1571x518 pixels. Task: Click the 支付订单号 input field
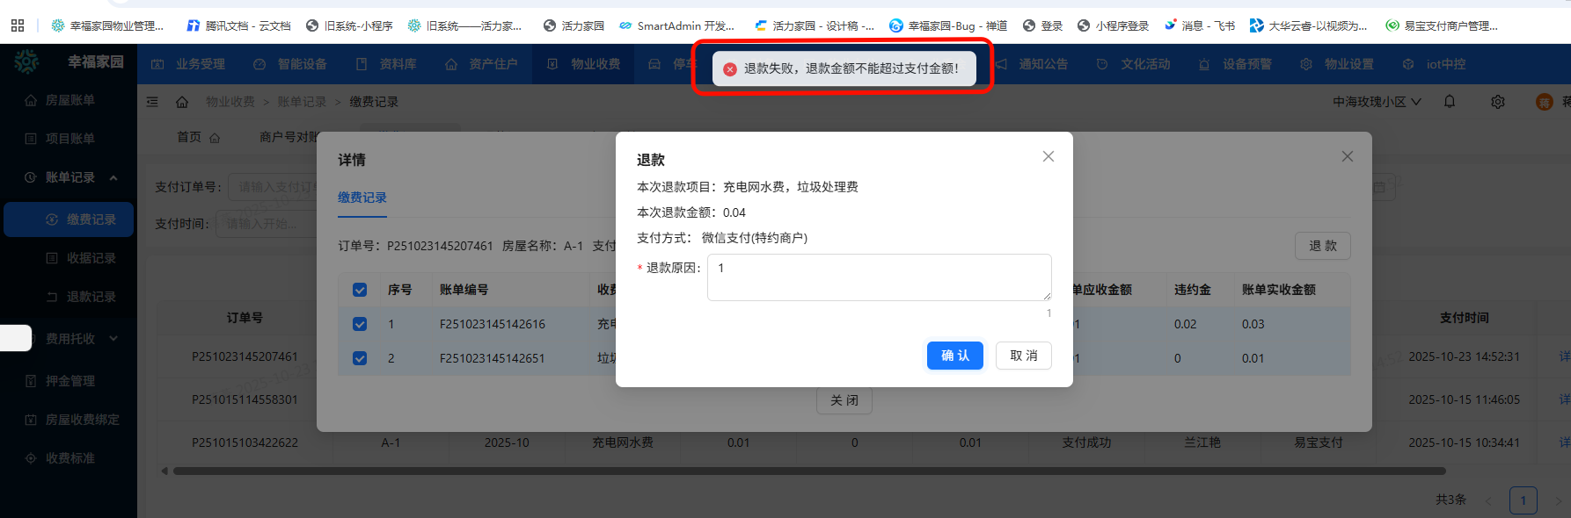272,187
